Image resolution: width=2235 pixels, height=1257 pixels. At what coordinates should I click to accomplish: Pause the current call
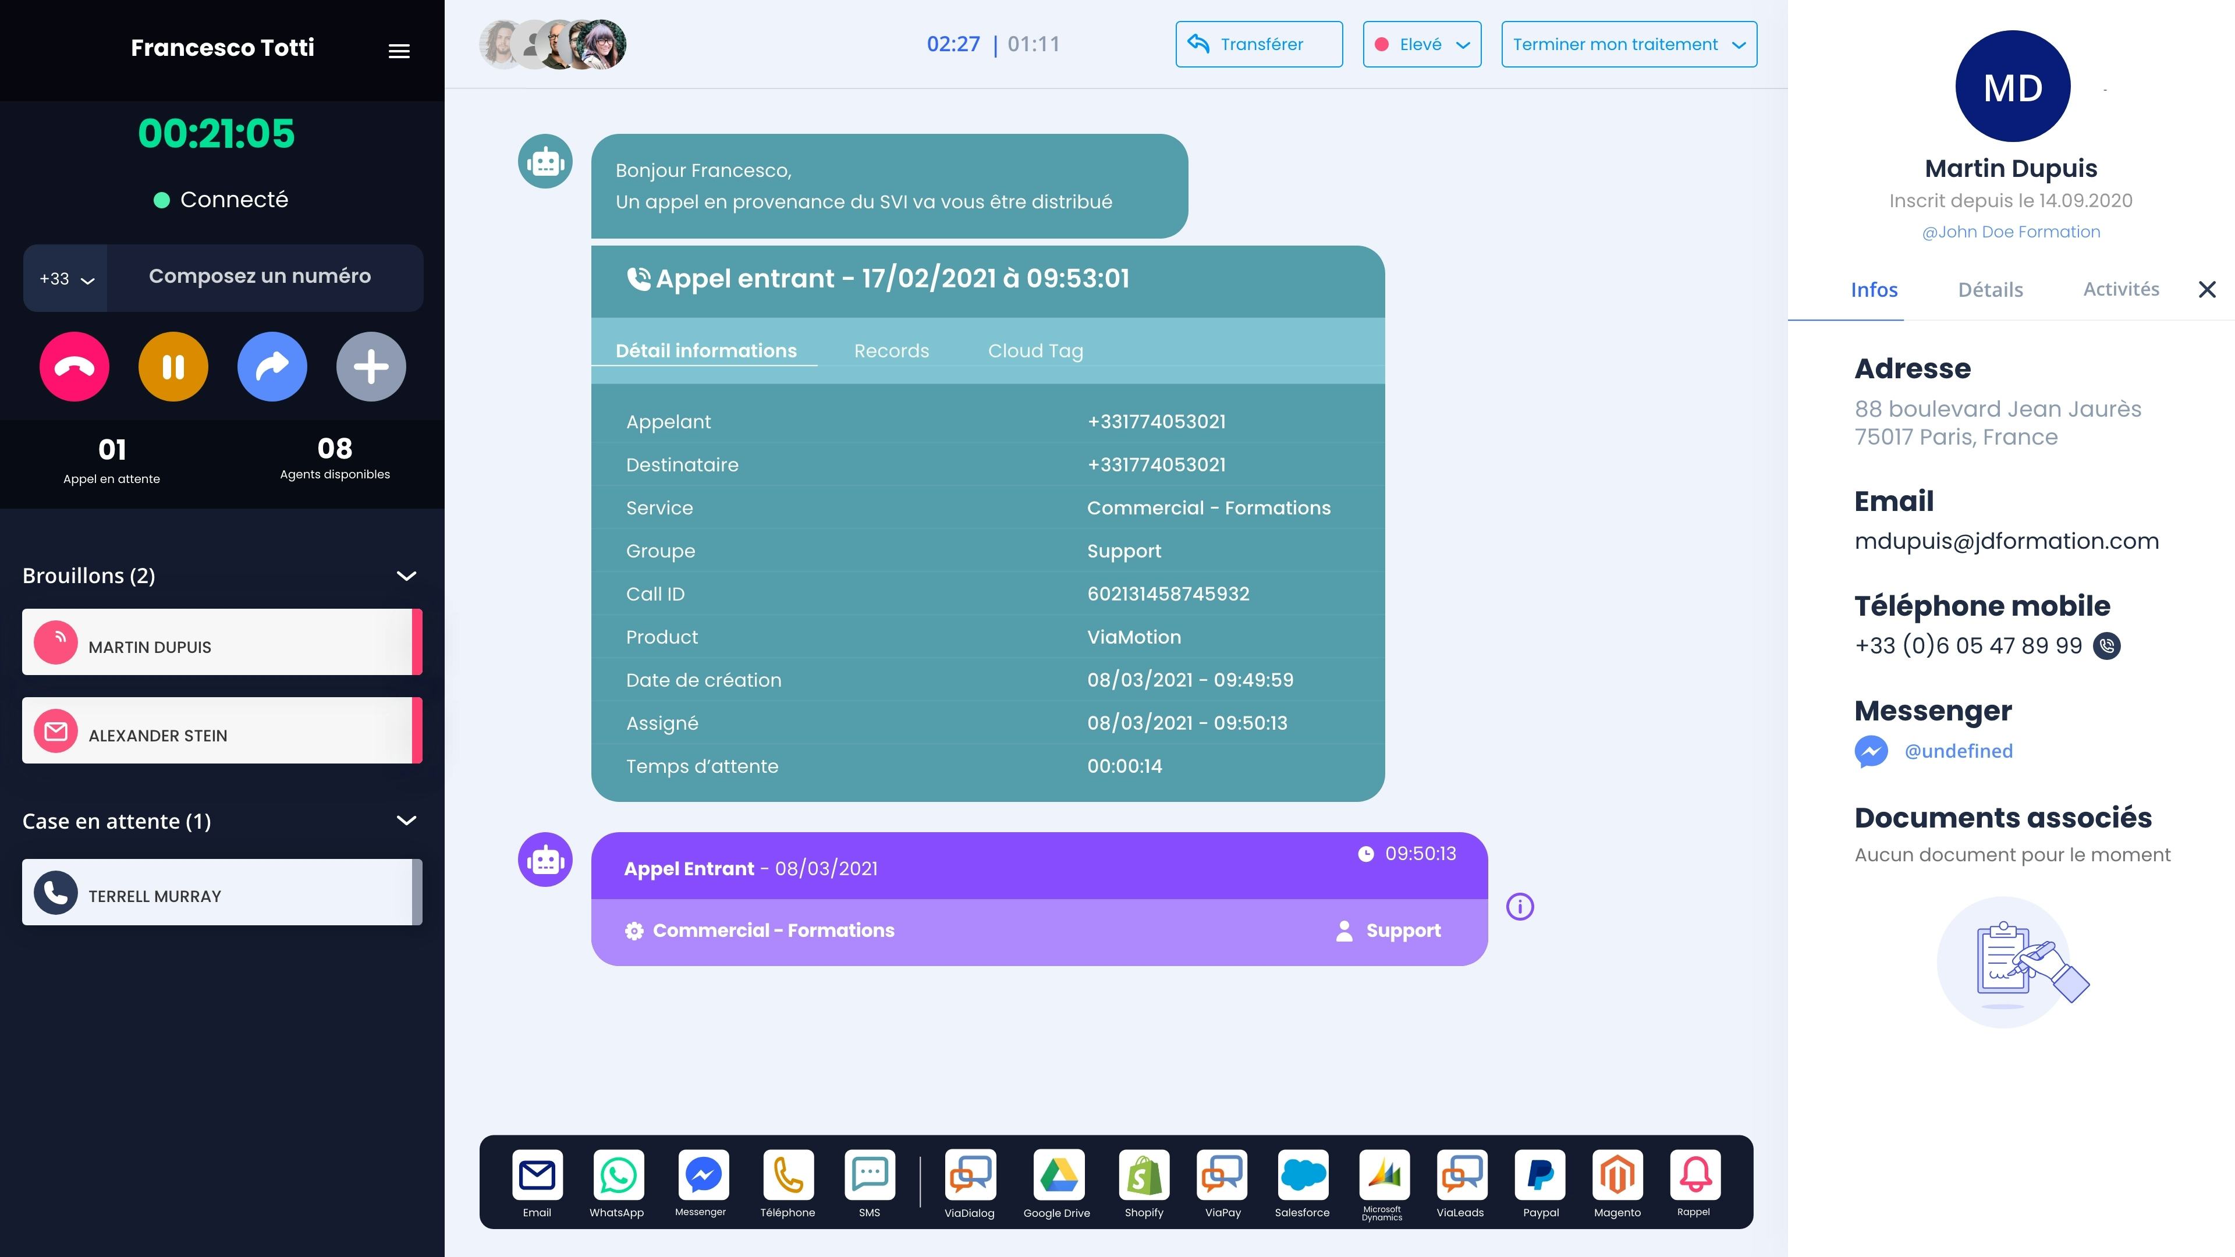[x=173, y=366]
